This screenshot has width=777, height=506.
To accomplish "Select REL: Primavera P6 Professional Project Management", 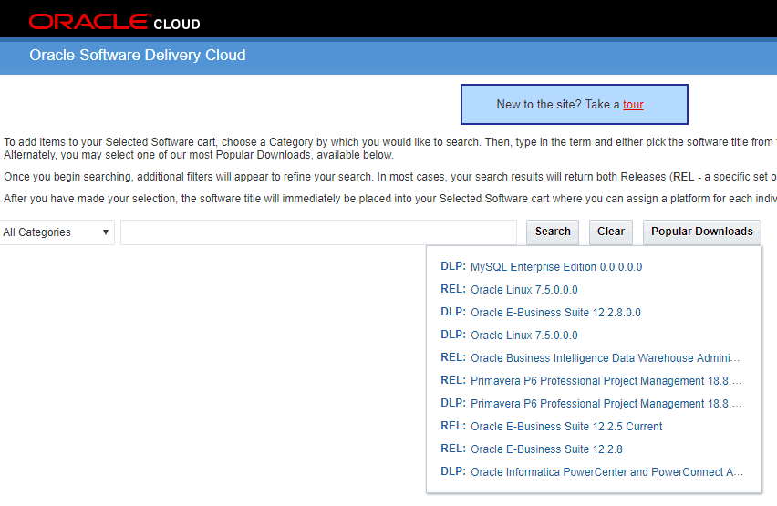I will tap(591, 380).
